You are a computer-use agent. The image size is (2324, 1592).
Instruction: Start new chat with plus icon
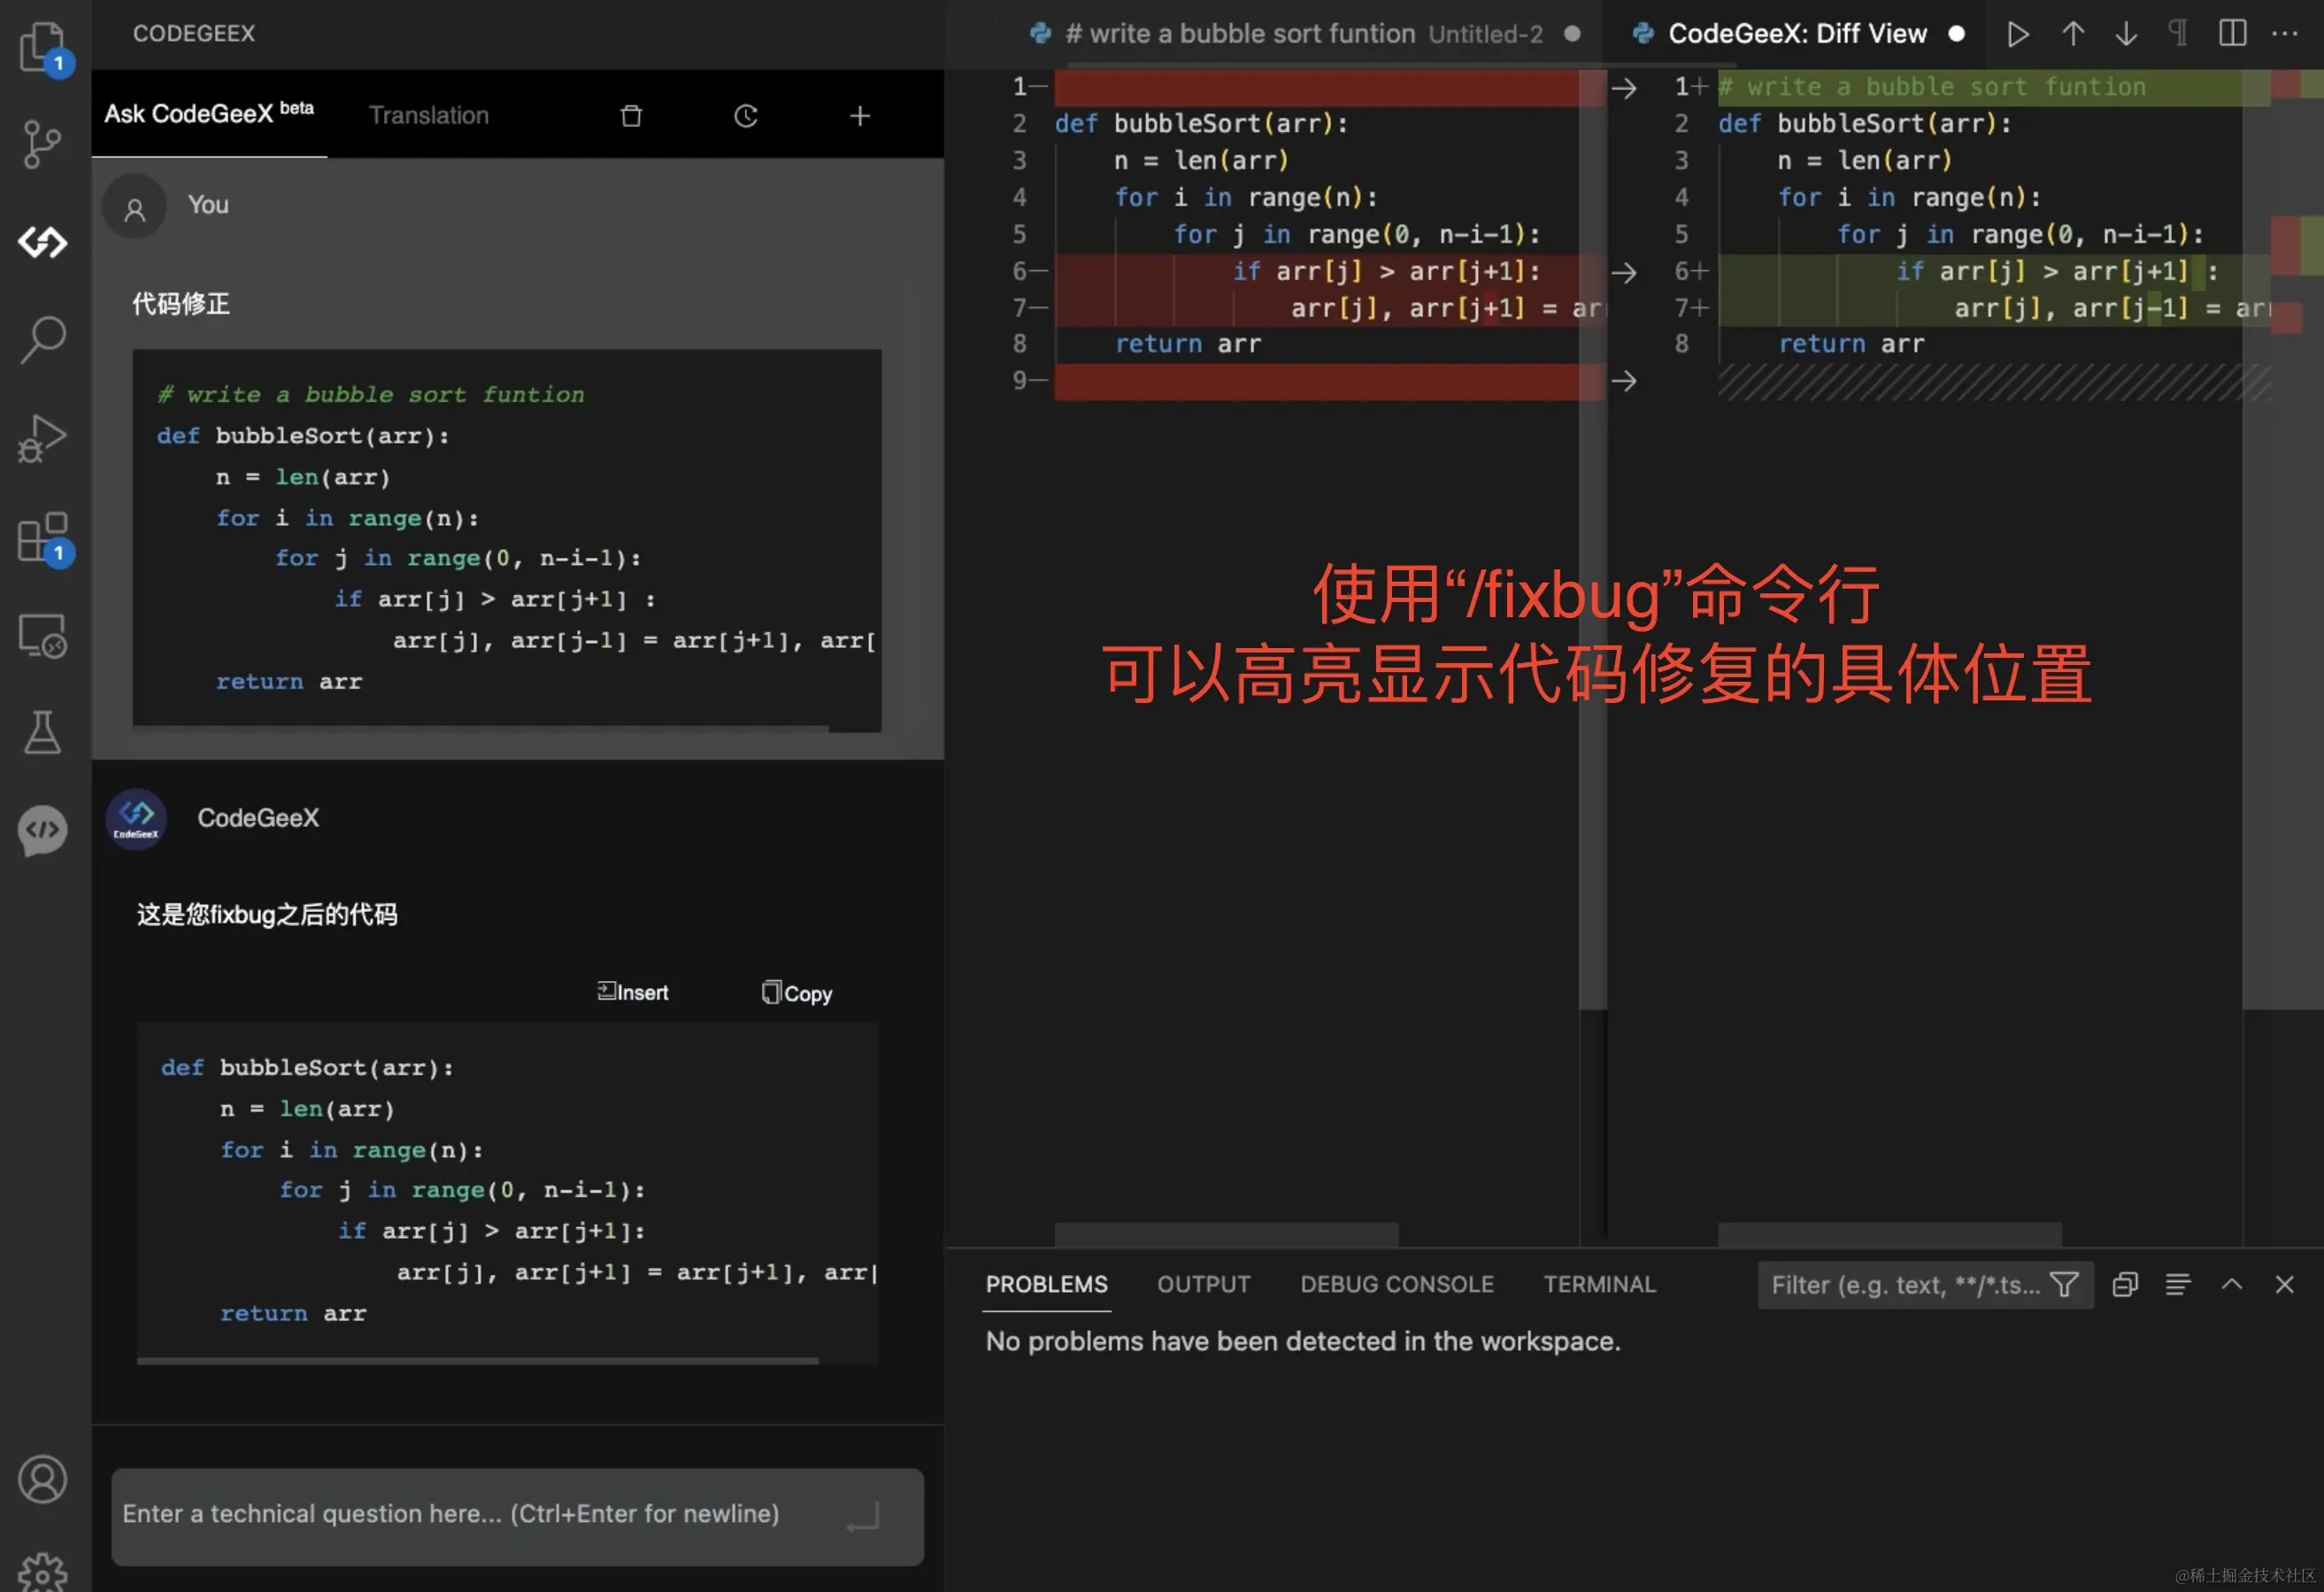pyautogui.click(x=860, y=116)
